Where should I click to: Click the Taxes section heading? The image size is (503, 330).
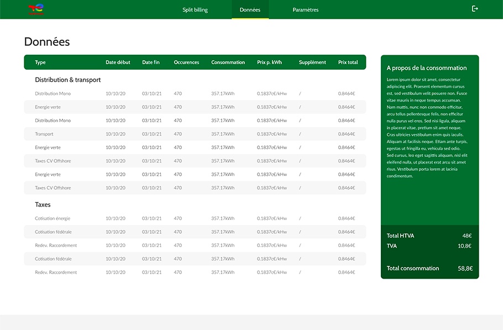(x=43, y=205)
